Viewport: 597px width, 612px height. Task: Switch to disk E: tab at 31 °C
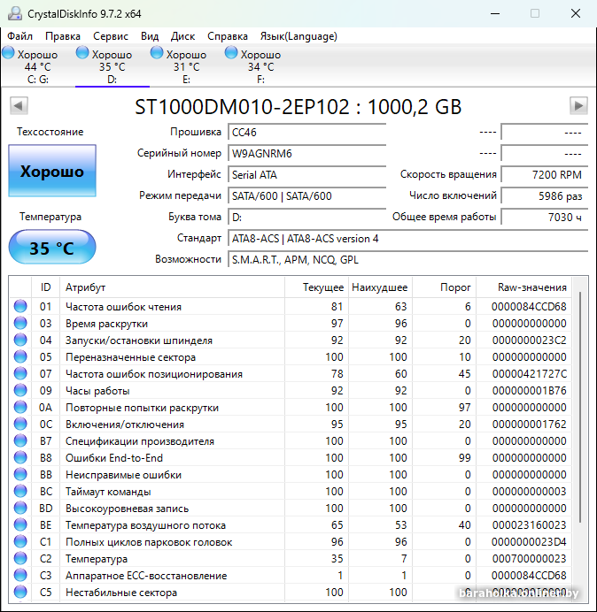click(x=186, y=66)
